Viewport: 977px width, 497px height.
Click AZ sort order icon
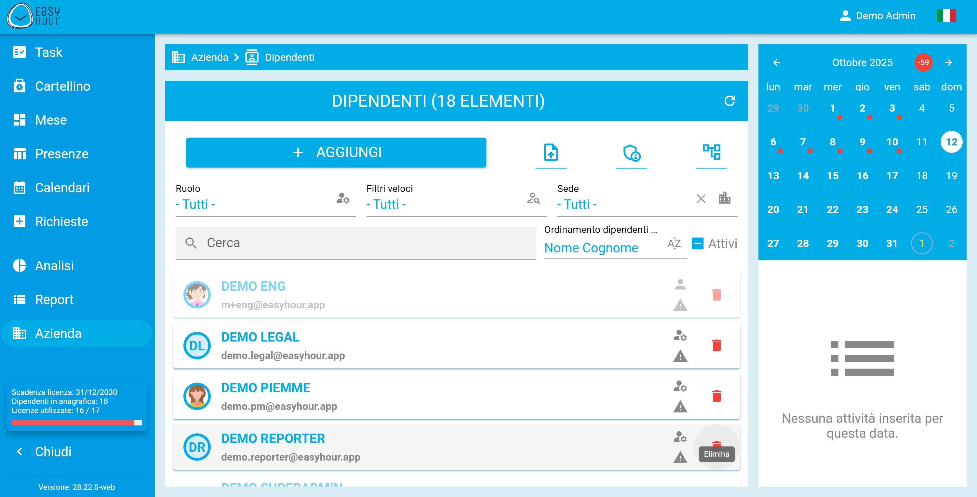(674, 243)
